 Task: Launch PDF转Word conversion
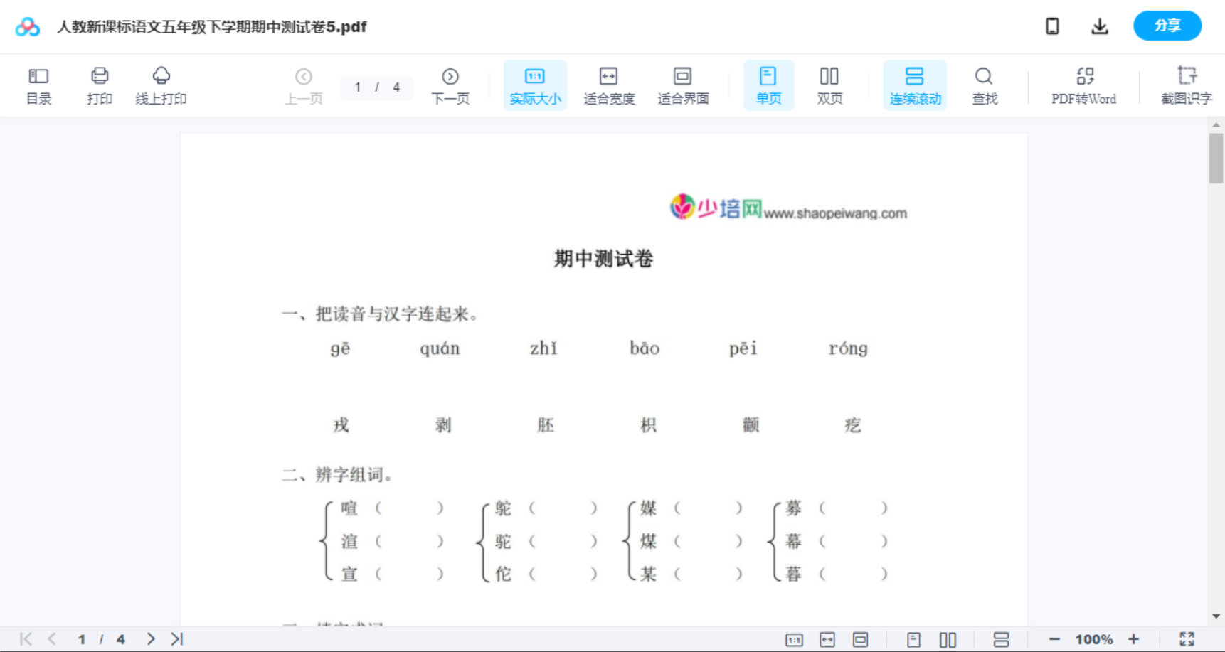point(1083,85)
